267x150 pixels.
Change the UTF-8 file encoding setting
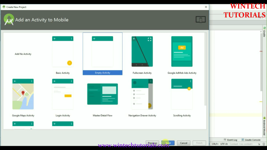(224, 144)
